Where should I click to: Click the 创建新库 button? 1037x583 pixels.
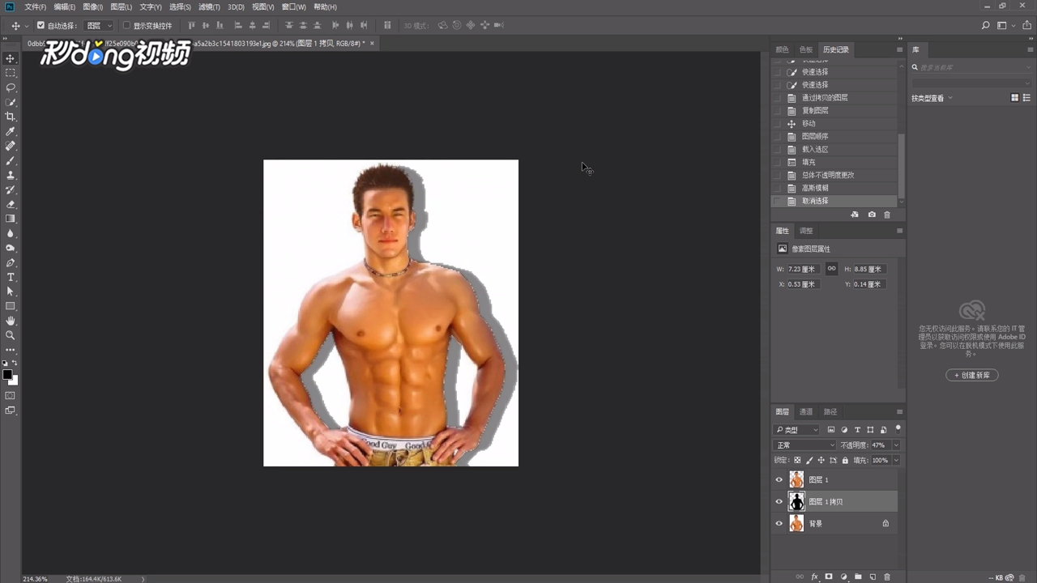click(x=972, y=376)
